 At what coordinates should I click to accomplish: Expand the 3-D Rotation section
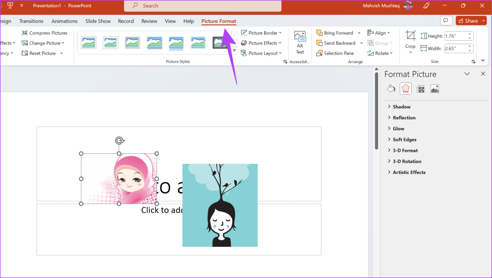(405, 162)
